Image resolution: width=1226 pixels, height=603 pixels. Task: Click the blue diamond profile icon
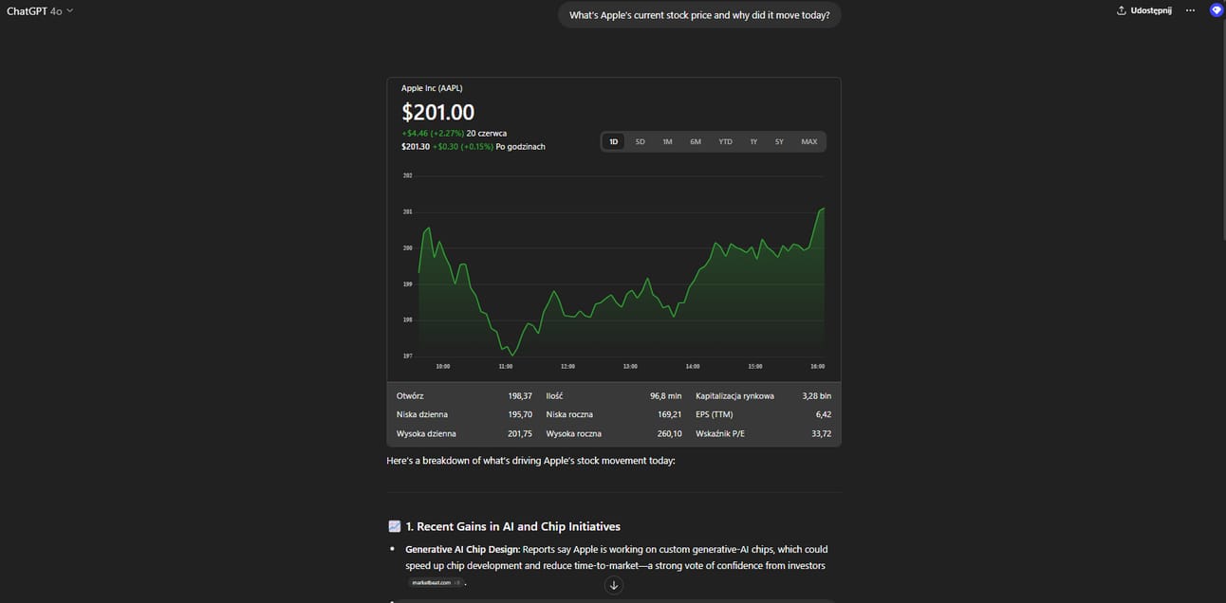click(1216, 10)
